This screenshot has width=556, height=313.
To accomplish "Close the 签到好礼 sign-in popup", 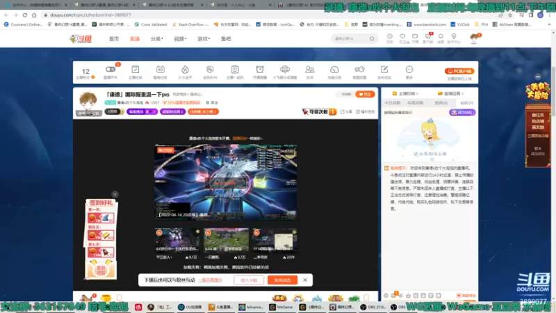I will (115, 194).
